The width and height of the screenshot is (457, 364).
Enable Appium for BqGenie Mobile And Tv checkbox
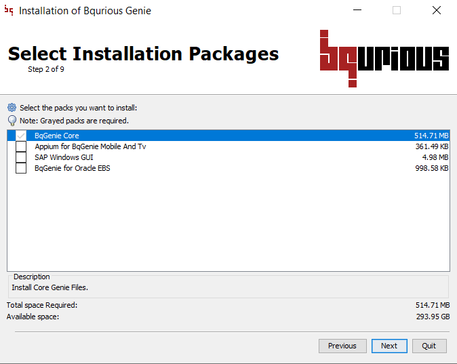pyautogui.click(x=21, y=146)
